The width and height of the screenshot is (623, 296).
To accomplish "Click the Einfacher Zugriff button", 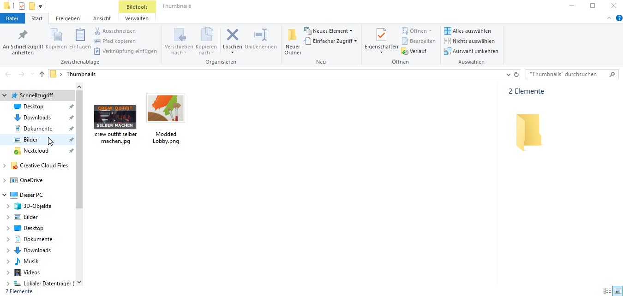I will coord(330,41).
